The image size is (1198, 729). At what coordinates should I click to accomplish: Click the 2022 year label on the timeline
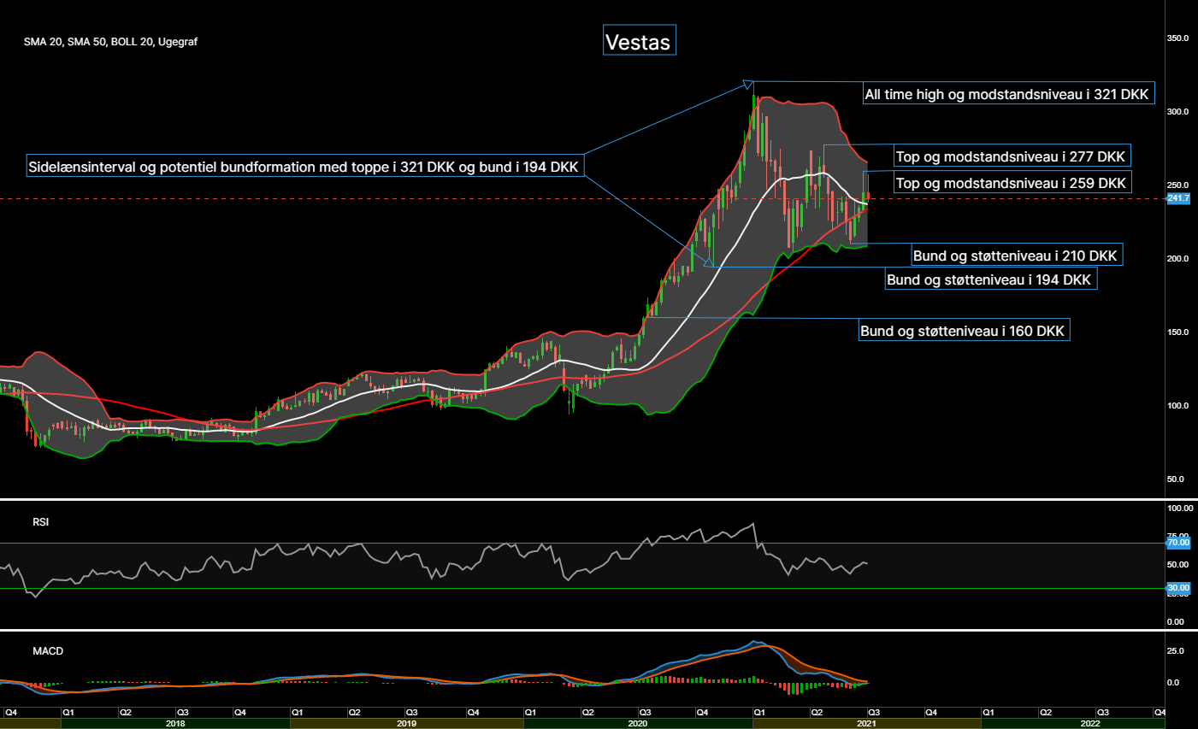(x=1090, y=724)
